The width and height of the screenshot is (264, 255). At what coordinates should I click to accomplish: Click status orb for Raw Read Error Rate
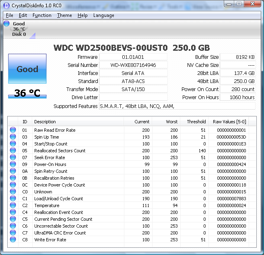pos(13,130)
